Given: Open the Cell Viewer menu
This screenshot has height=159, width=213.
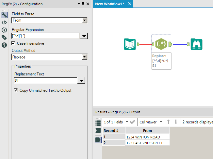Looking at the screenshot, I should click(151, 122).
